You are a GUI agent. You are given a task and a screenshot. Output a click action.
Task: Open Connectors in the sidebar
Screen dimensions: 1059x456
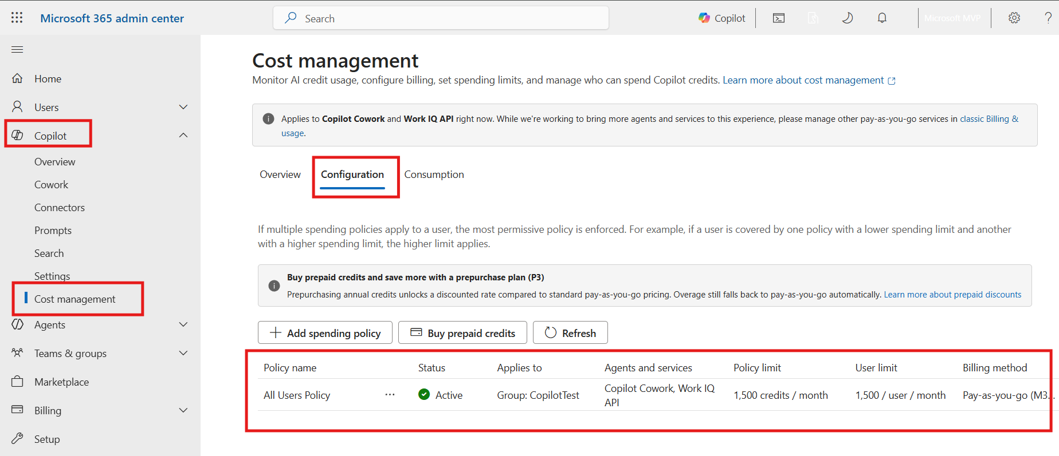click(60, 208)
